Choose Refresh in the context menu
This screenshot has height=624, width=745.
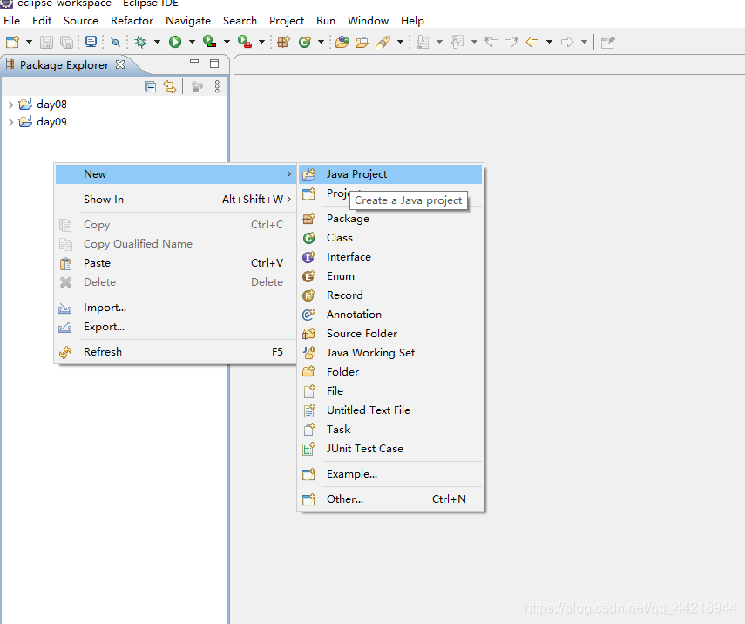176,352
